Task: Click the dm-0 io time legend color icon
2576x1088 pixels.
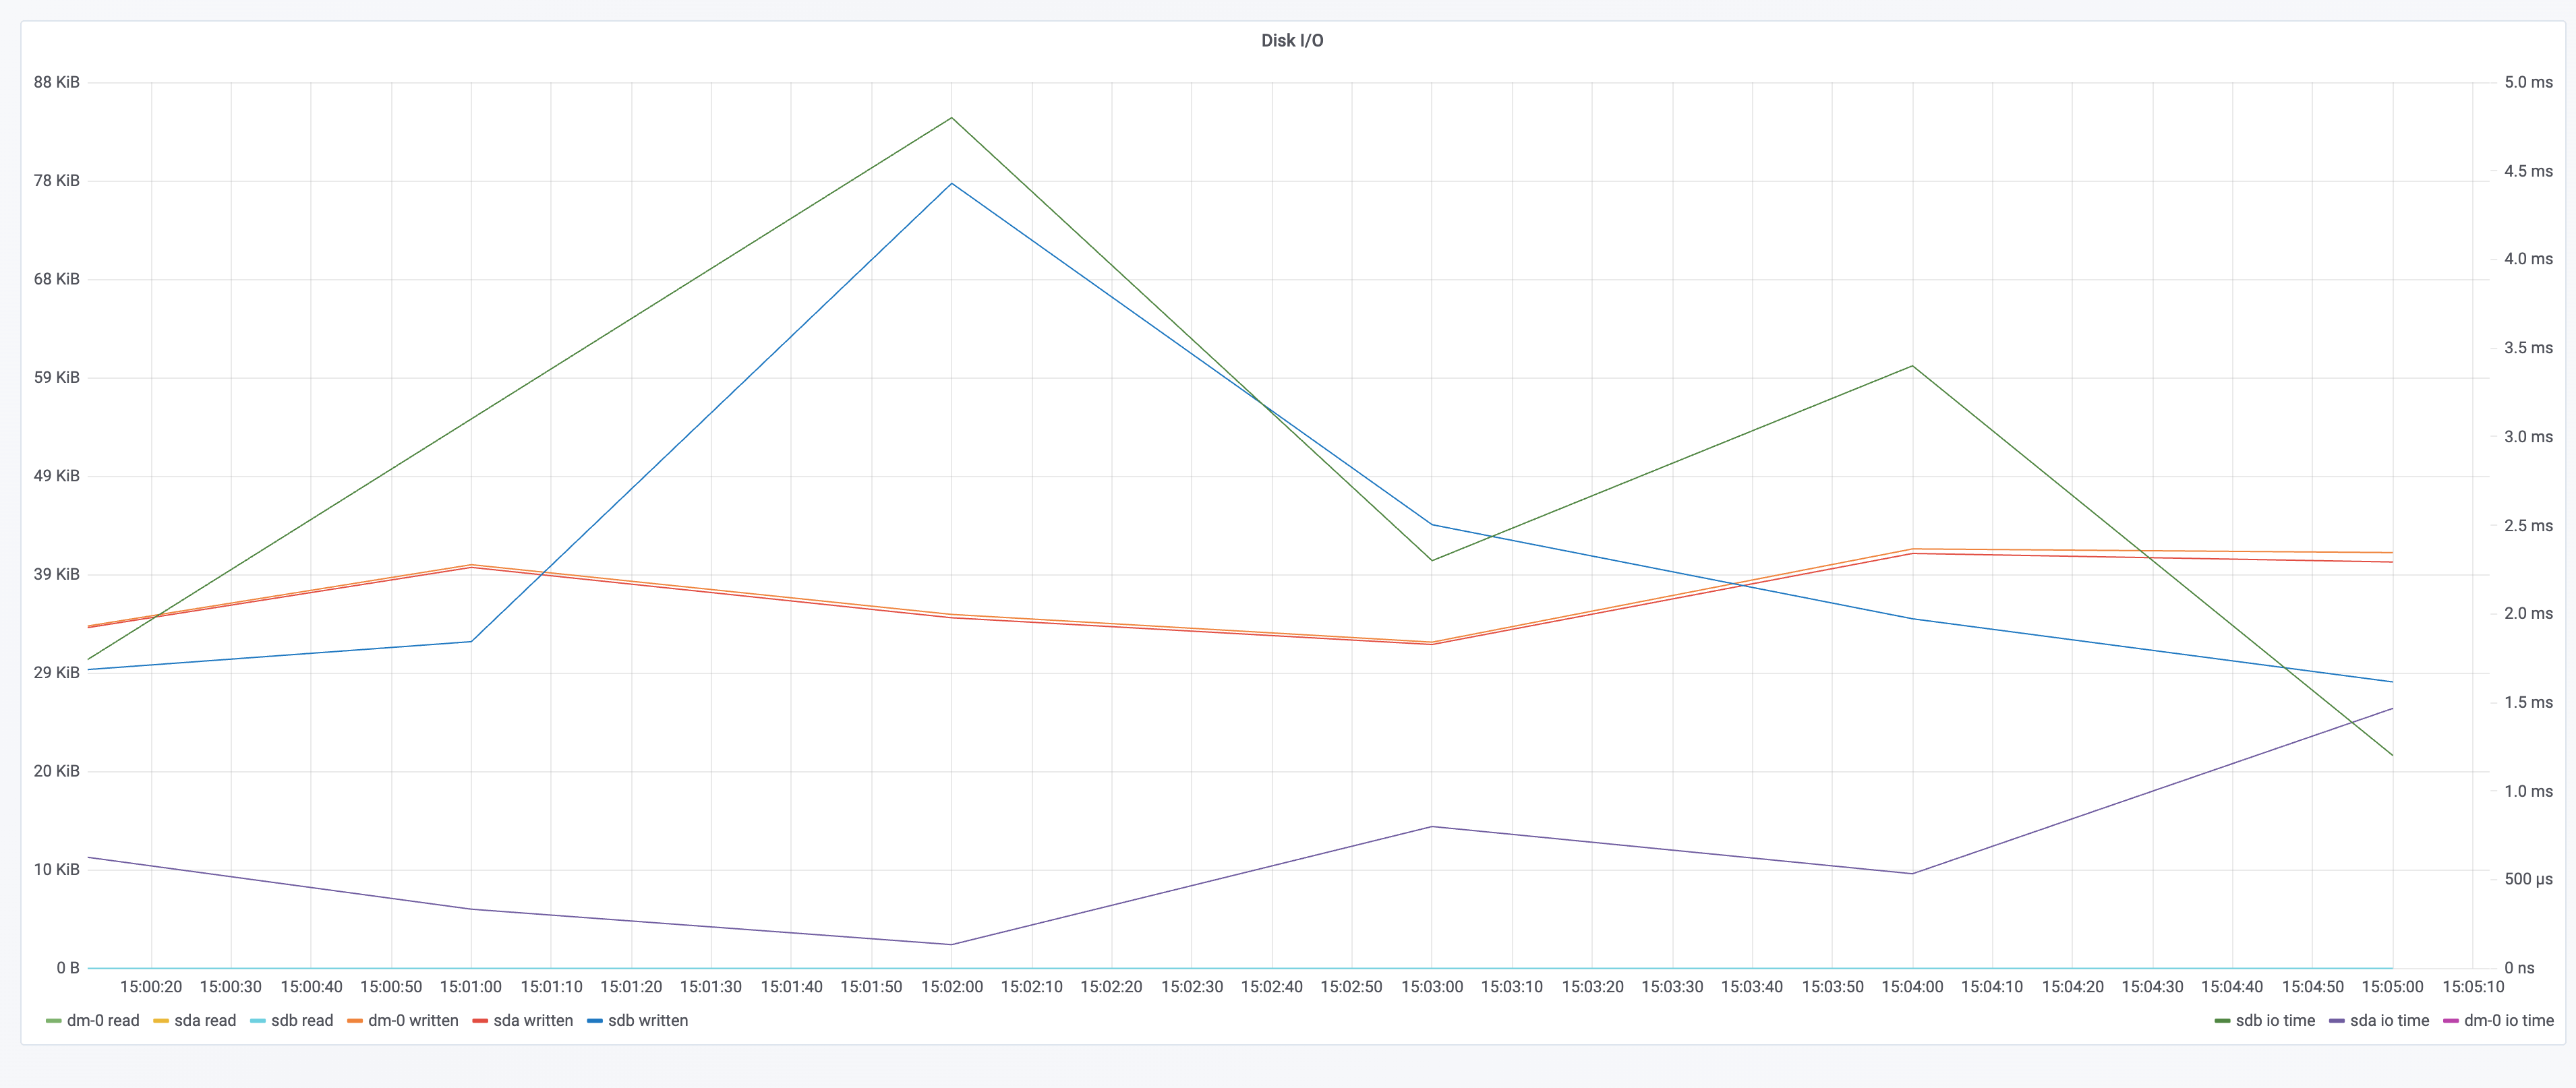Action: tap(2450, 1021)
